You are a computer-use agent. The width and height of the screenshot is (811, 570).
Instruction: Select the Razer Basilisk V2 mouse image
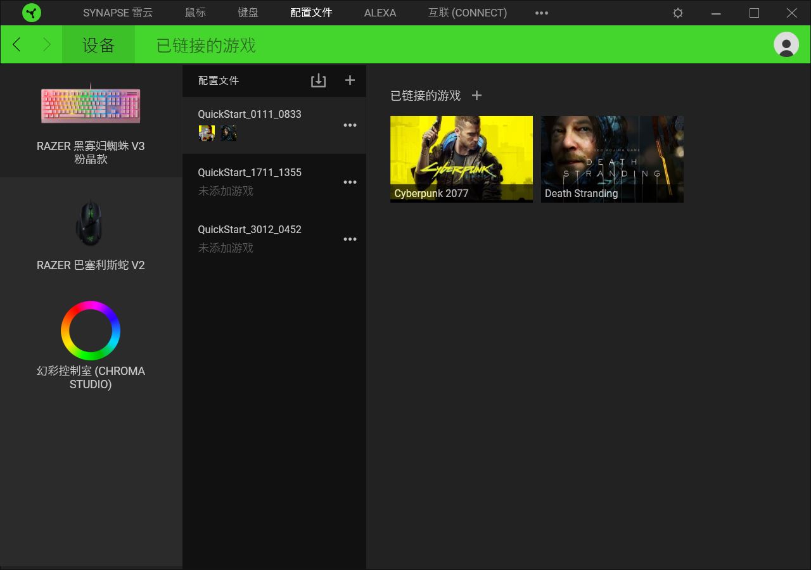(91, 222)
